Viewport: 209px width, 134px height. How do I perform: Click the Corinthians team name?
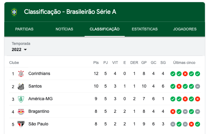[x=39, y=74]
